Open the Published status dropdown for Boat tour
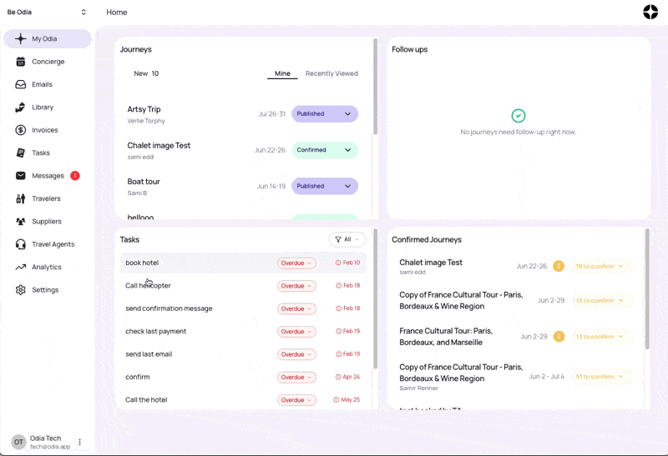The height and width of the screenshot is (456, 668). pyautogui.click(x=325, y=186)
